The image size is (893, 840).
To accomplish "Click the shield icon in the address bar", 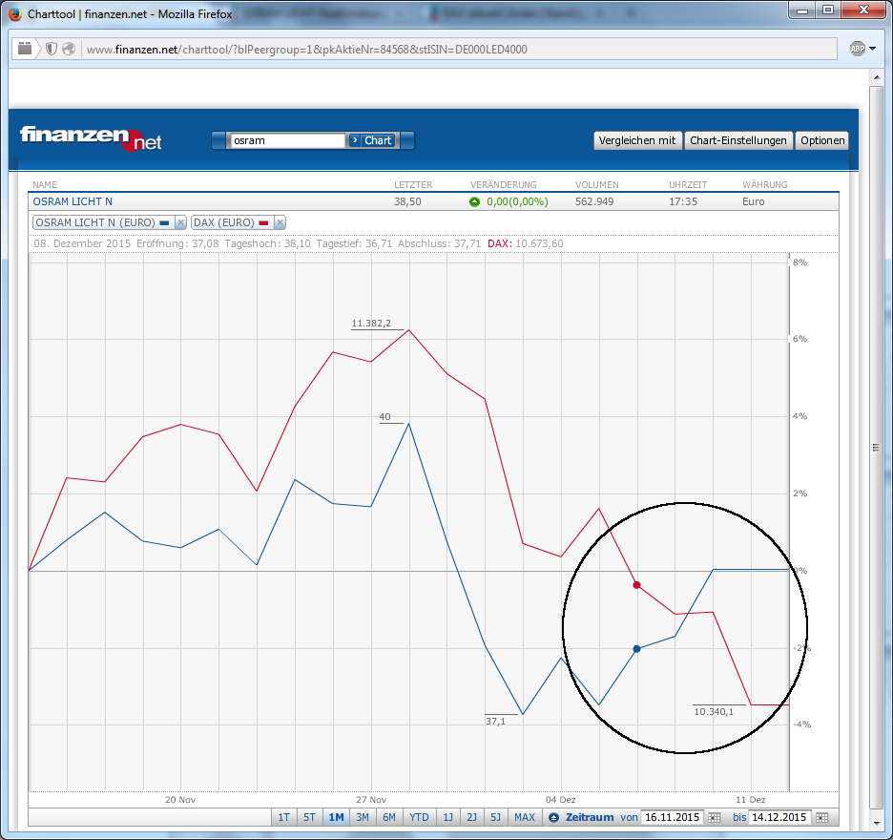I will (52, 49).
